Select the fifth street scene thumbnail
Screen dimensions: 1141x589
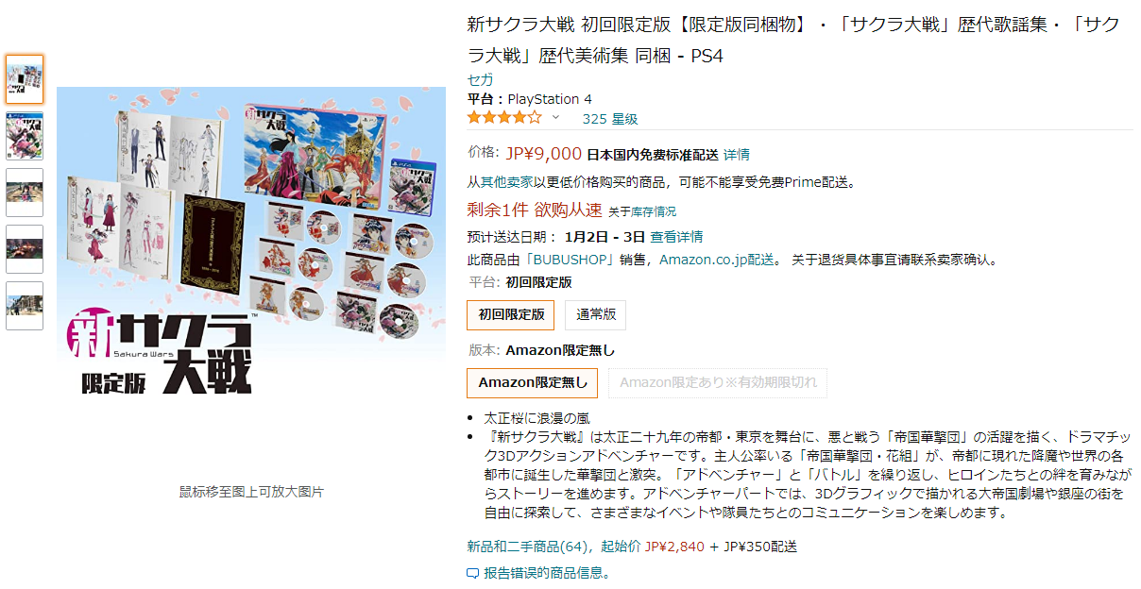[x=25, y=306]
